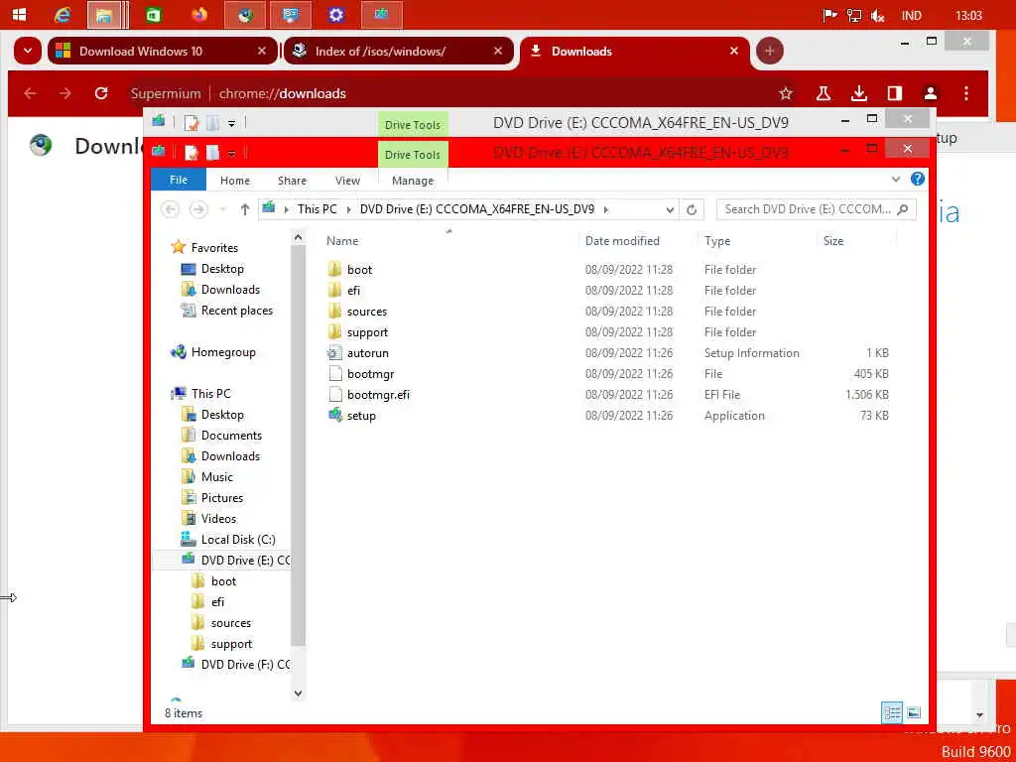1016x762 pixels.
Task: Select the setup application file
Action: tap(361, 416)
